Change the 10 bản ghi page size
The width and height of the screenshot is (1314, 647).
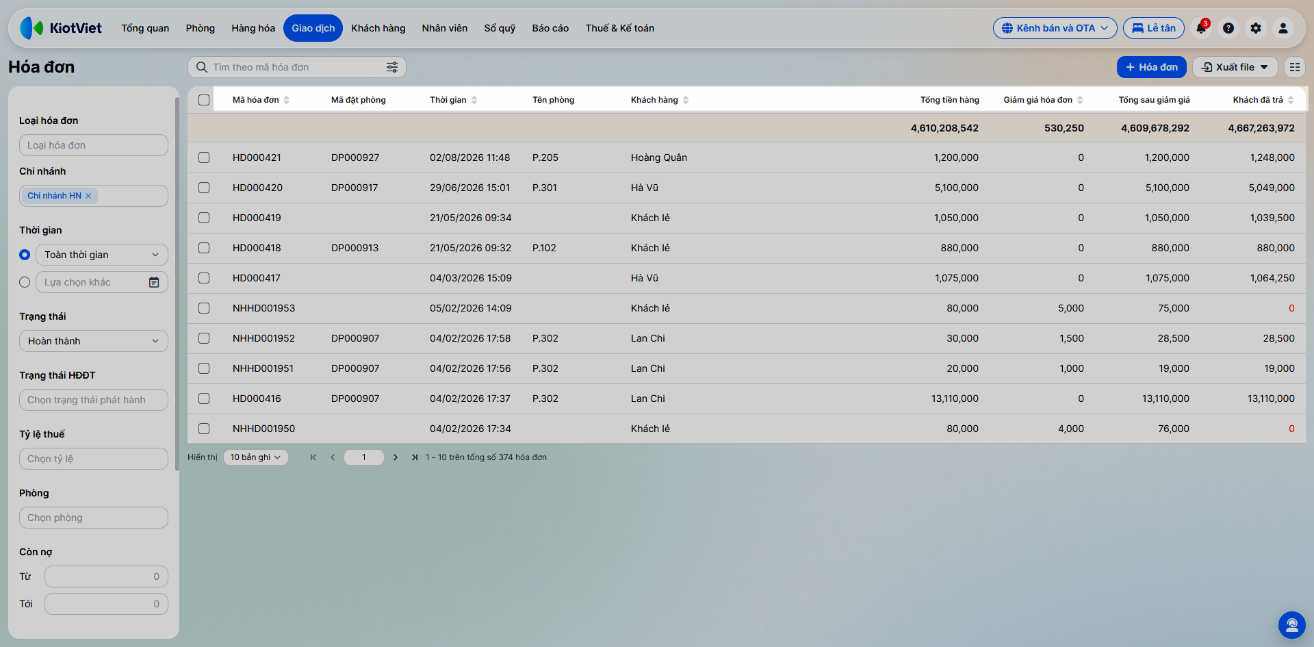pyautogui.click(x=255, y=457)
